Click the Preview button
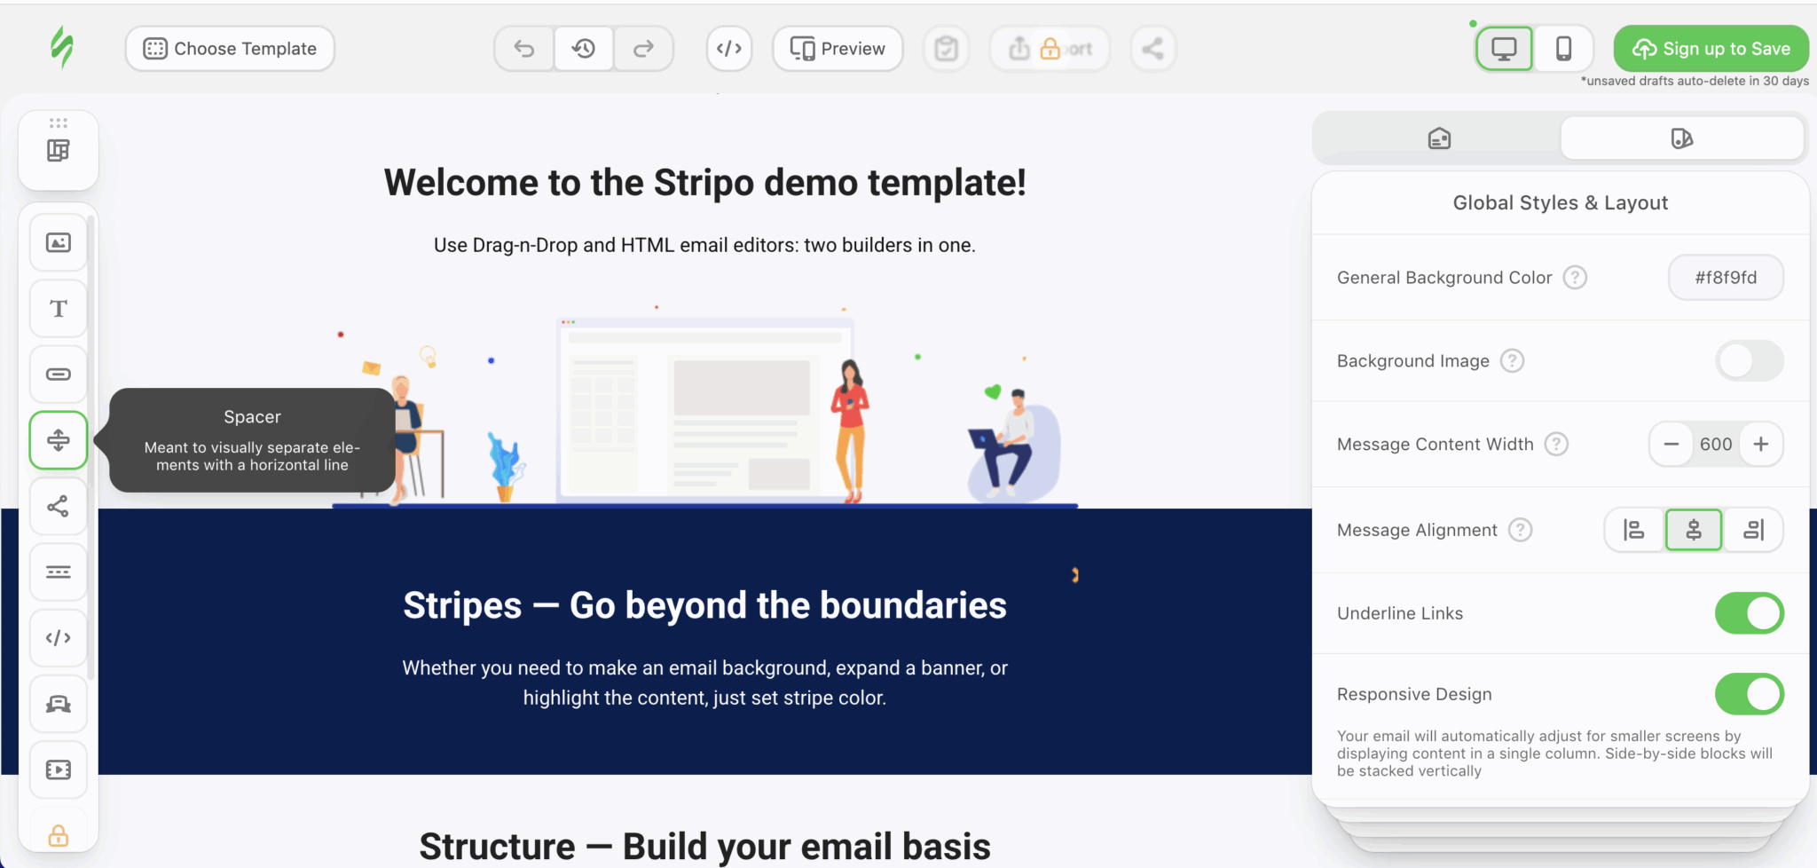1817x868 pixels. coord(837,49)
